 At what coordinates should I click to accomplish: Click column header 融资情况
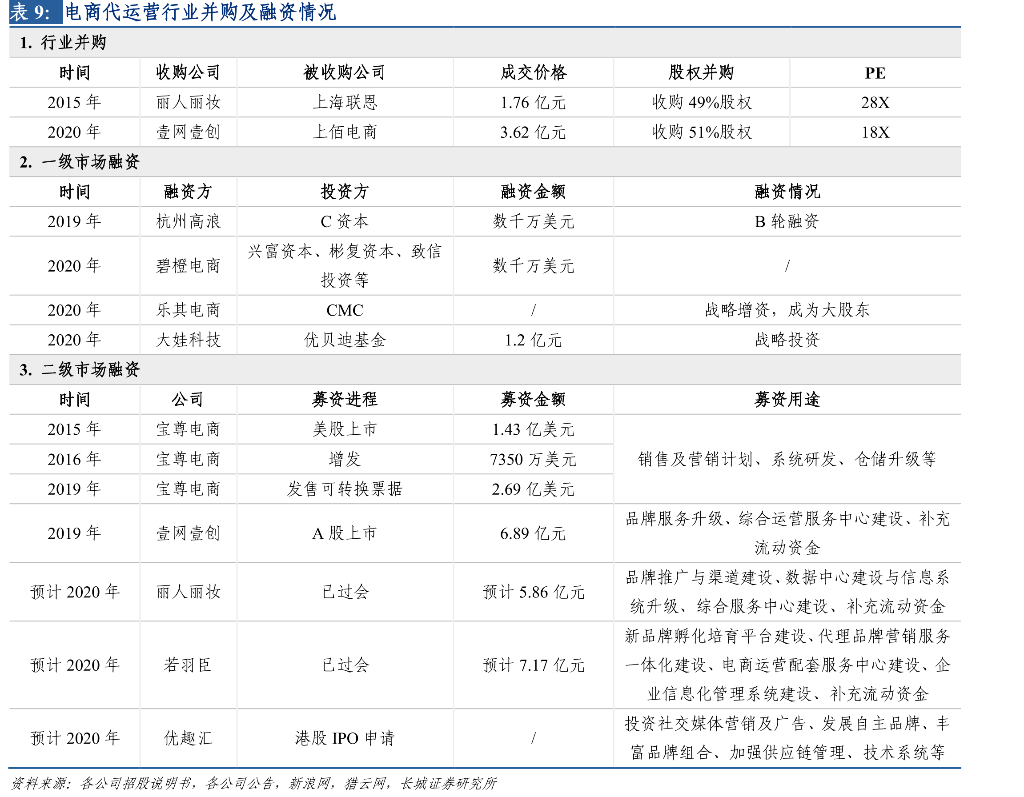(x=787, y=192)
